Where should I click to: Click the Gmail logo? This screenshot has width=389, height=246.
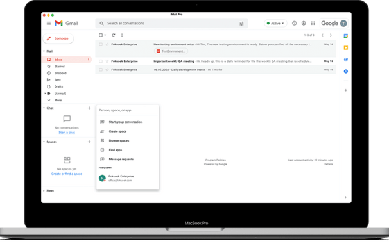point(66,23)
